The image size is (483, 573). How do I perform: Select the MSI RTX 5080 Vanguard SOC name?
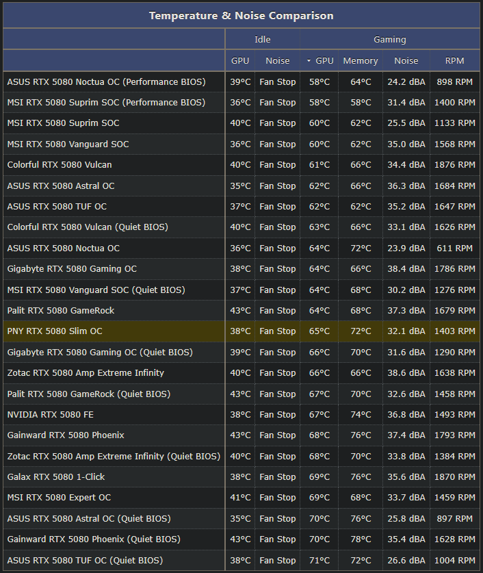coord(68,144)
